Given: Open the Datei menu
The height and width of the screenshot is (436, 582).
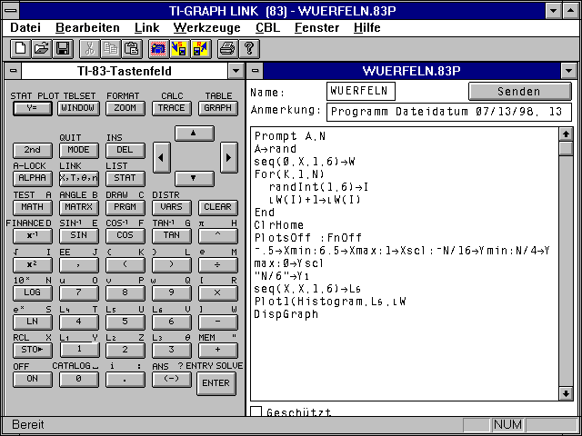Looking at the screenshot, I should 25,28.
